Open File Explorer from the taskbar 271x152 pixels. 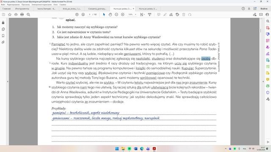tap(123, 149)
